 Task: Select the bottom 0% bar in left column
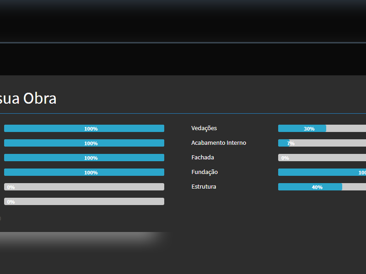84,201
